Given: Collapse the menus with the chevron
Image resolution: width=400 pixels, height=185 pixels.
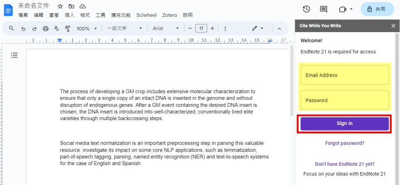Looking at the screenshot, I should point(279,29).
